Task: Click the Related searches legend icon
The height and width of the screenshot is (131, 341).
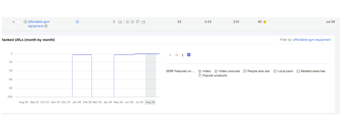Action: click(298, 71)
